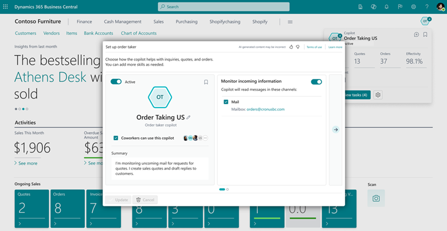This screenshot has width=447, height=231.
Task: Uncheck the Mail channel checkbox
Action: pos(226,102)
